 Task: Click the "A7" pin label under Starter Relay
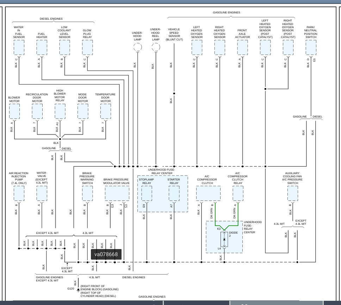[171, 206]
